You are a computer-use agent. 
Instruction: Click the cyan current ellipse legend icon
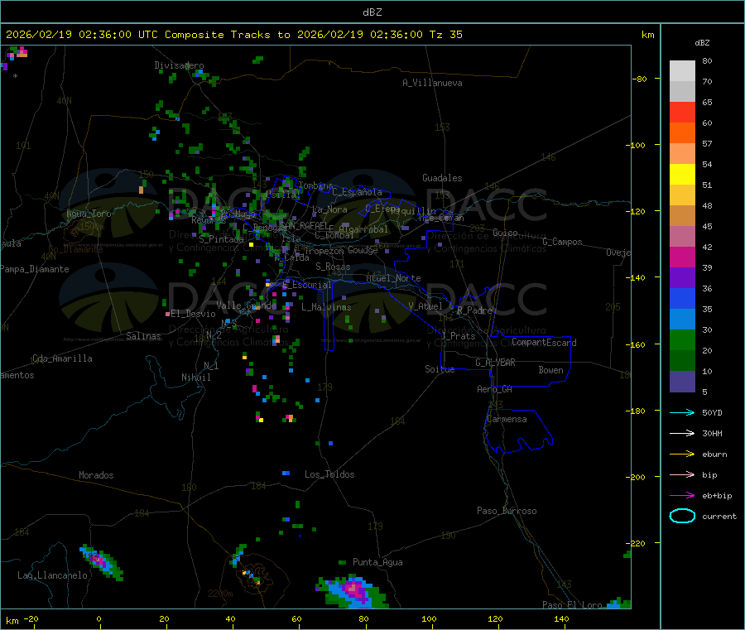682,516
